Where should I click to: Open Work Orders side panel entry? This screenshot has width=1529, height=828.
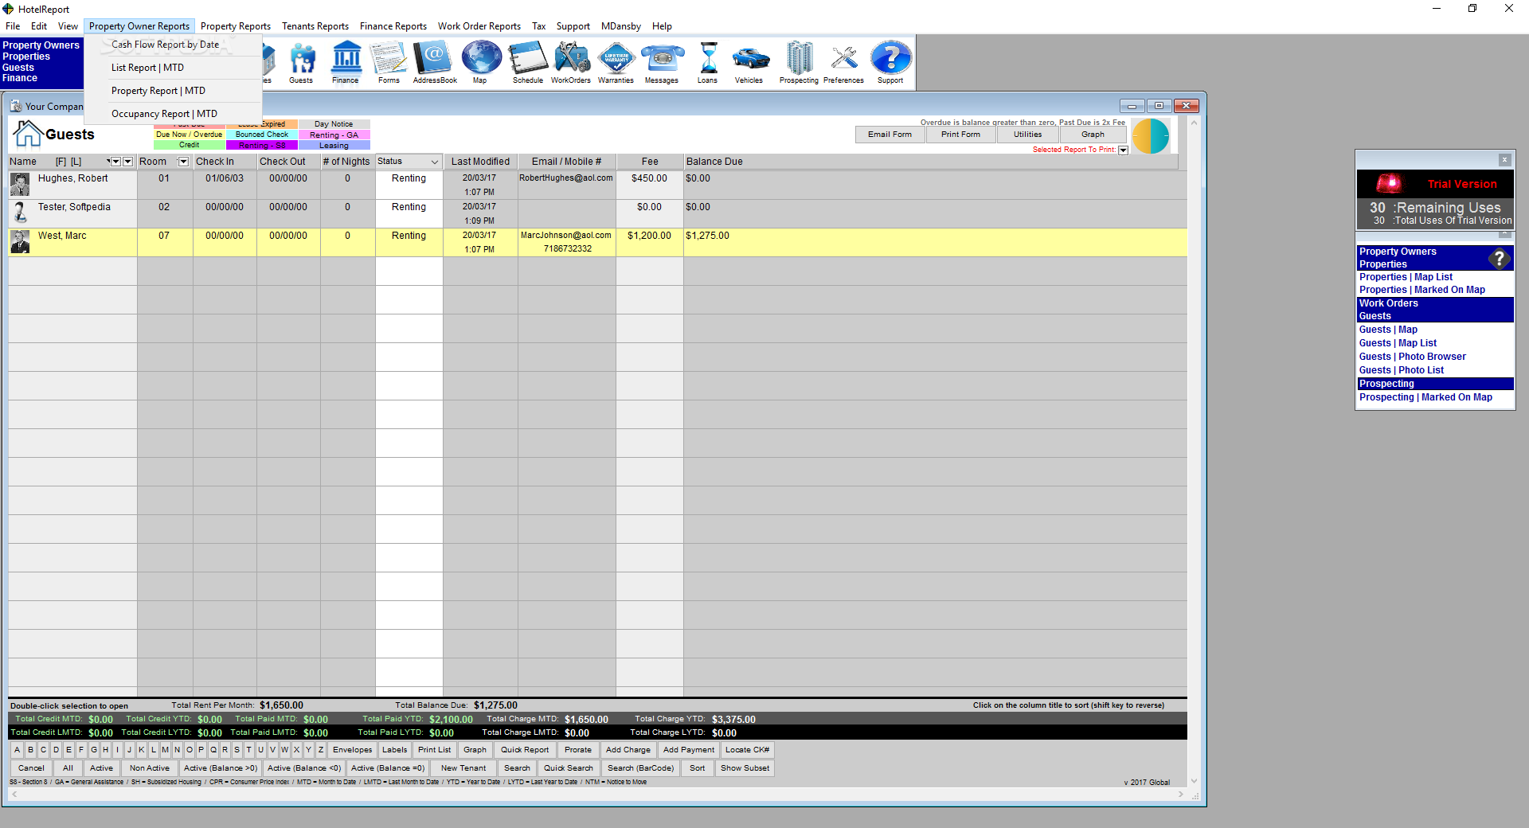1388,303
